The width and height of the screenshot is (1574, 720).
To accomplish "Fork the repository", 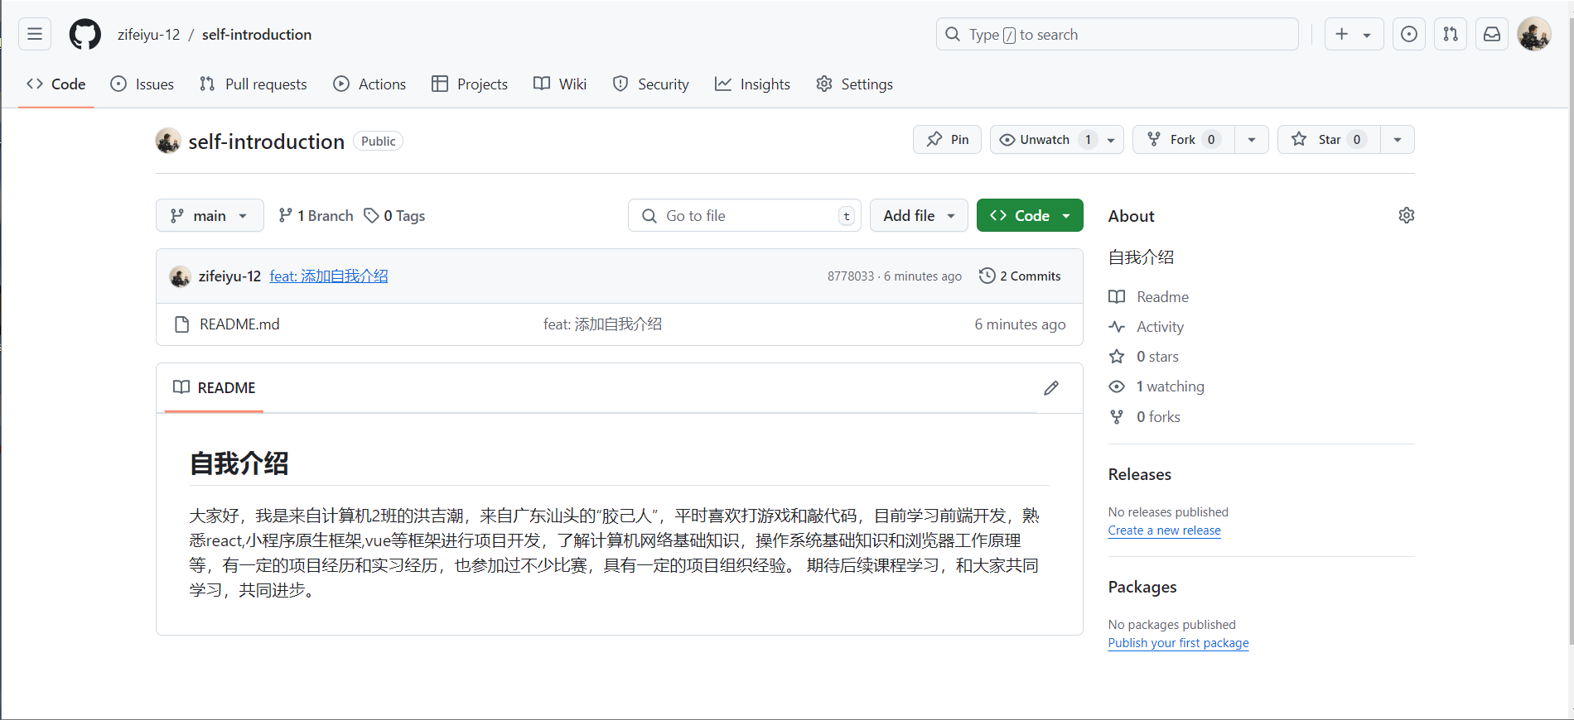I will click(x=1184, y=139).
